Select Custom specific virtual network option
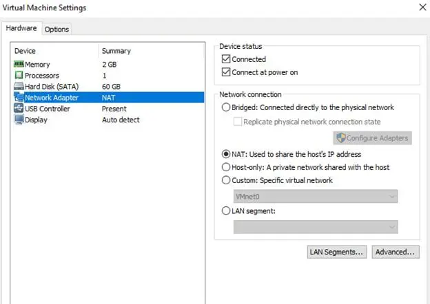 (226, 180)
